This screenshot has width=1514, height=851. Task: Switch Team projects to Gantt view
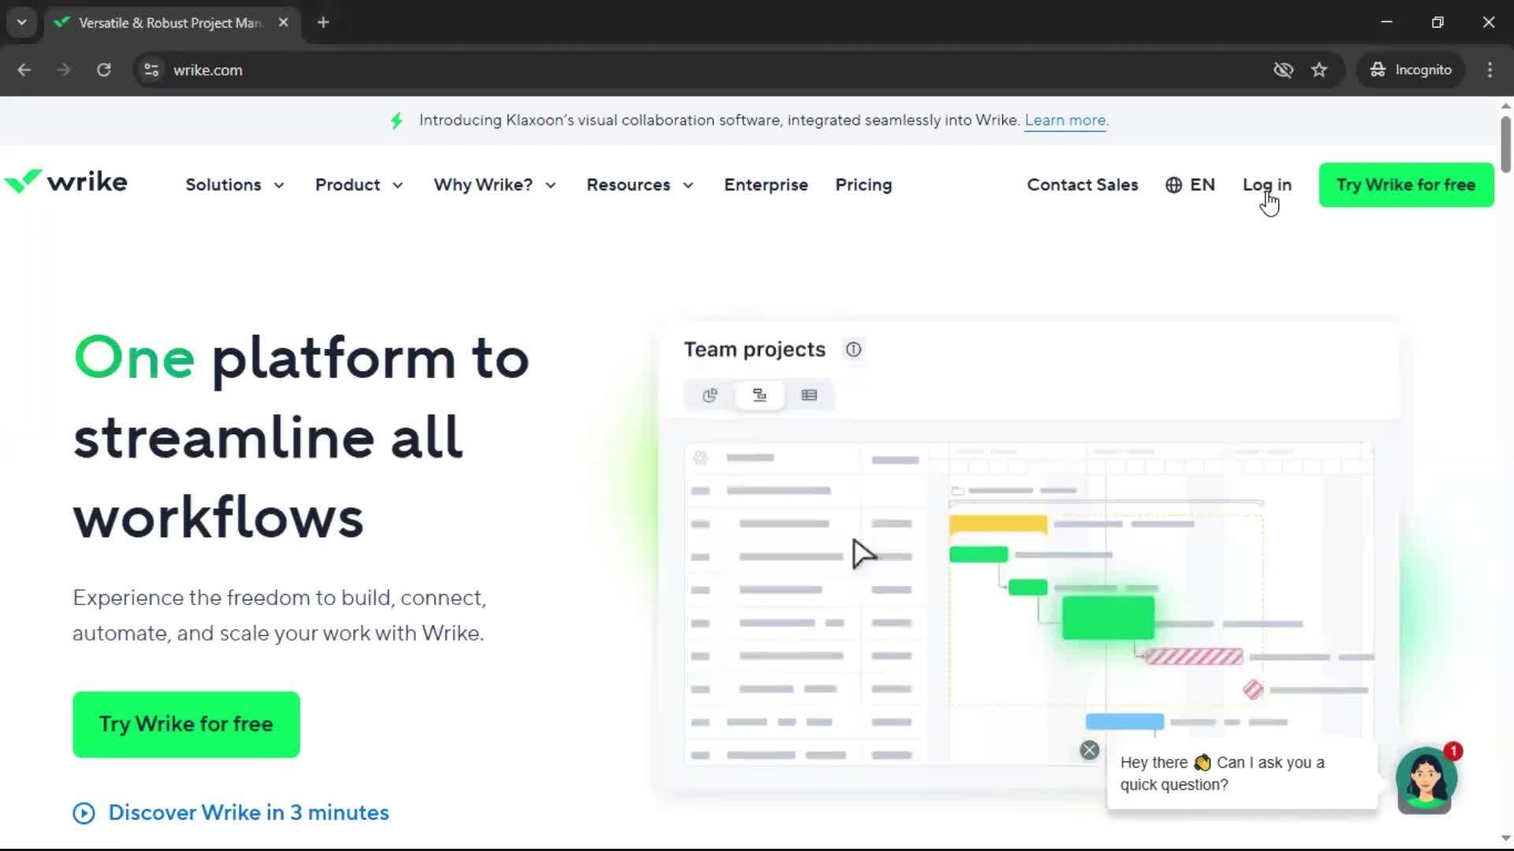[759, 396]
